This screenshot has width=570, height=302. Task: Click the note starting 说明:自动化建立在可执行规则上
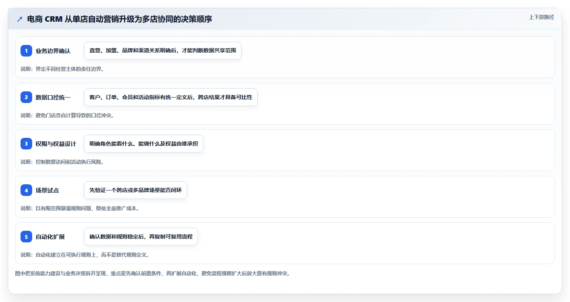[85, 255]
